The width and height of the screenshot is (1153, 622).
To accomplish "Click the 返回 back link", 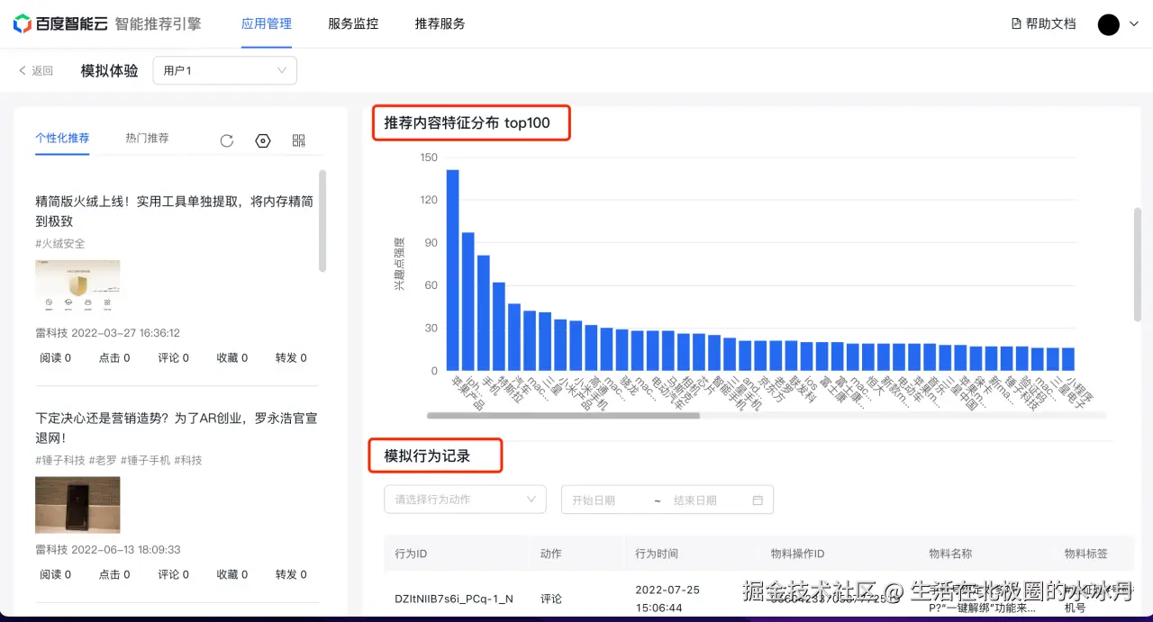I will point(36,70).
